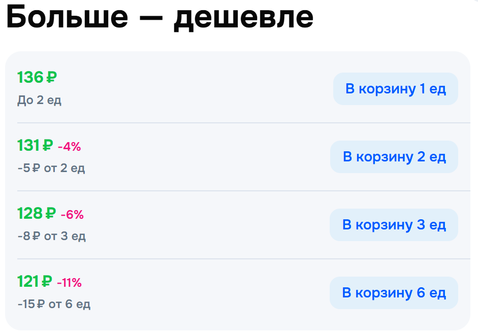Tap the ruble symbol after green 121

click(47, 282)
